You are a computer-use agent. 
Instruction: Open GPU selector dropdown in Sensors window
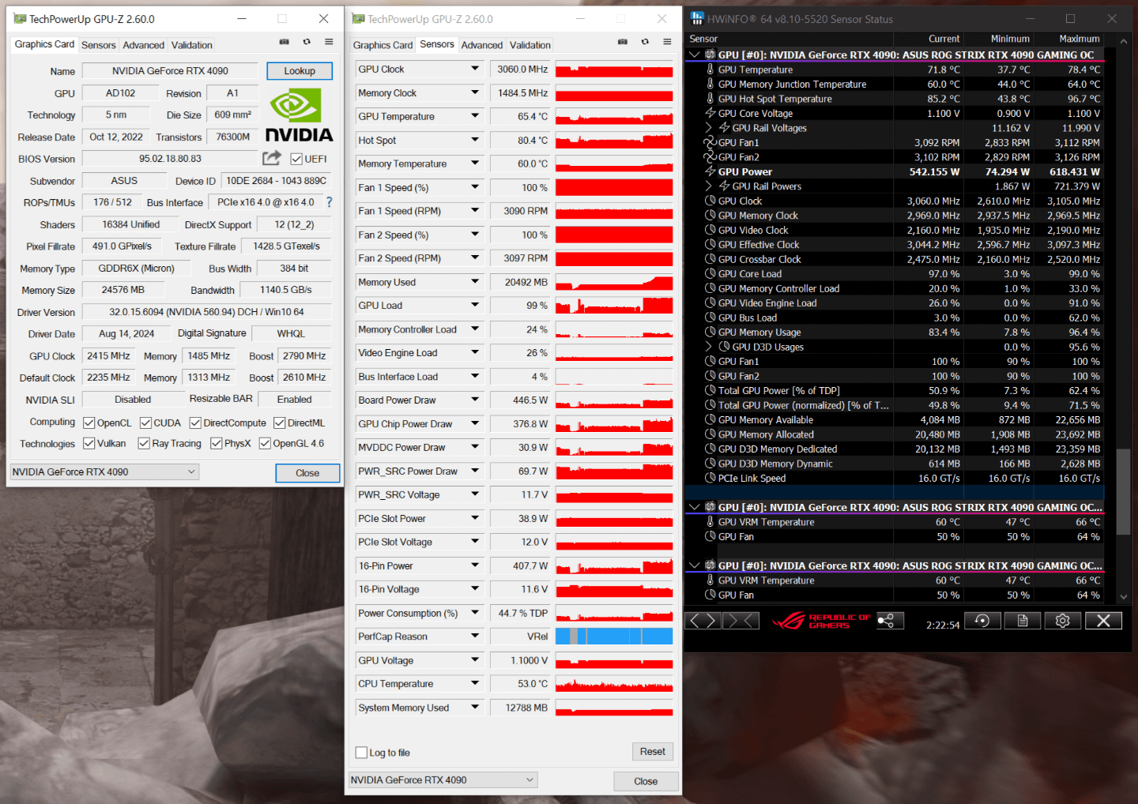pos(443,780)
